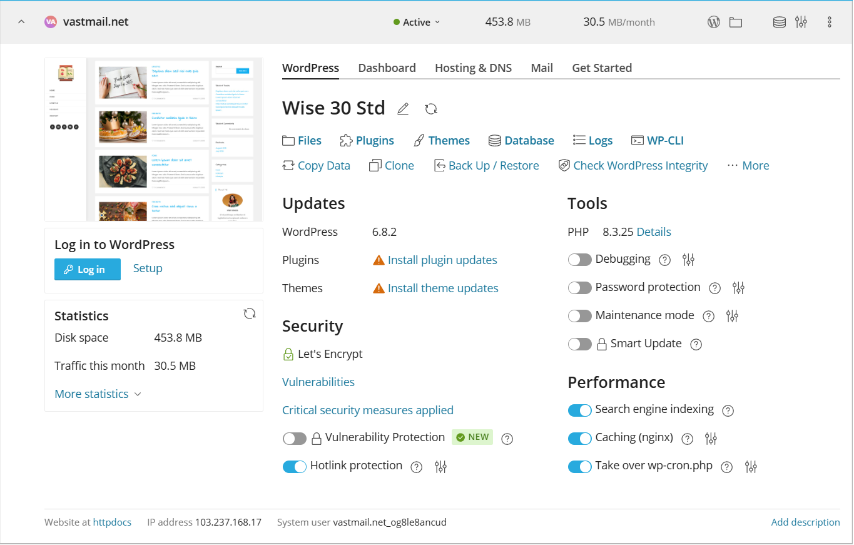854x545 pixels.
Task: Open the Hosting & DNS tab
Action: click(x=474, y=68)
